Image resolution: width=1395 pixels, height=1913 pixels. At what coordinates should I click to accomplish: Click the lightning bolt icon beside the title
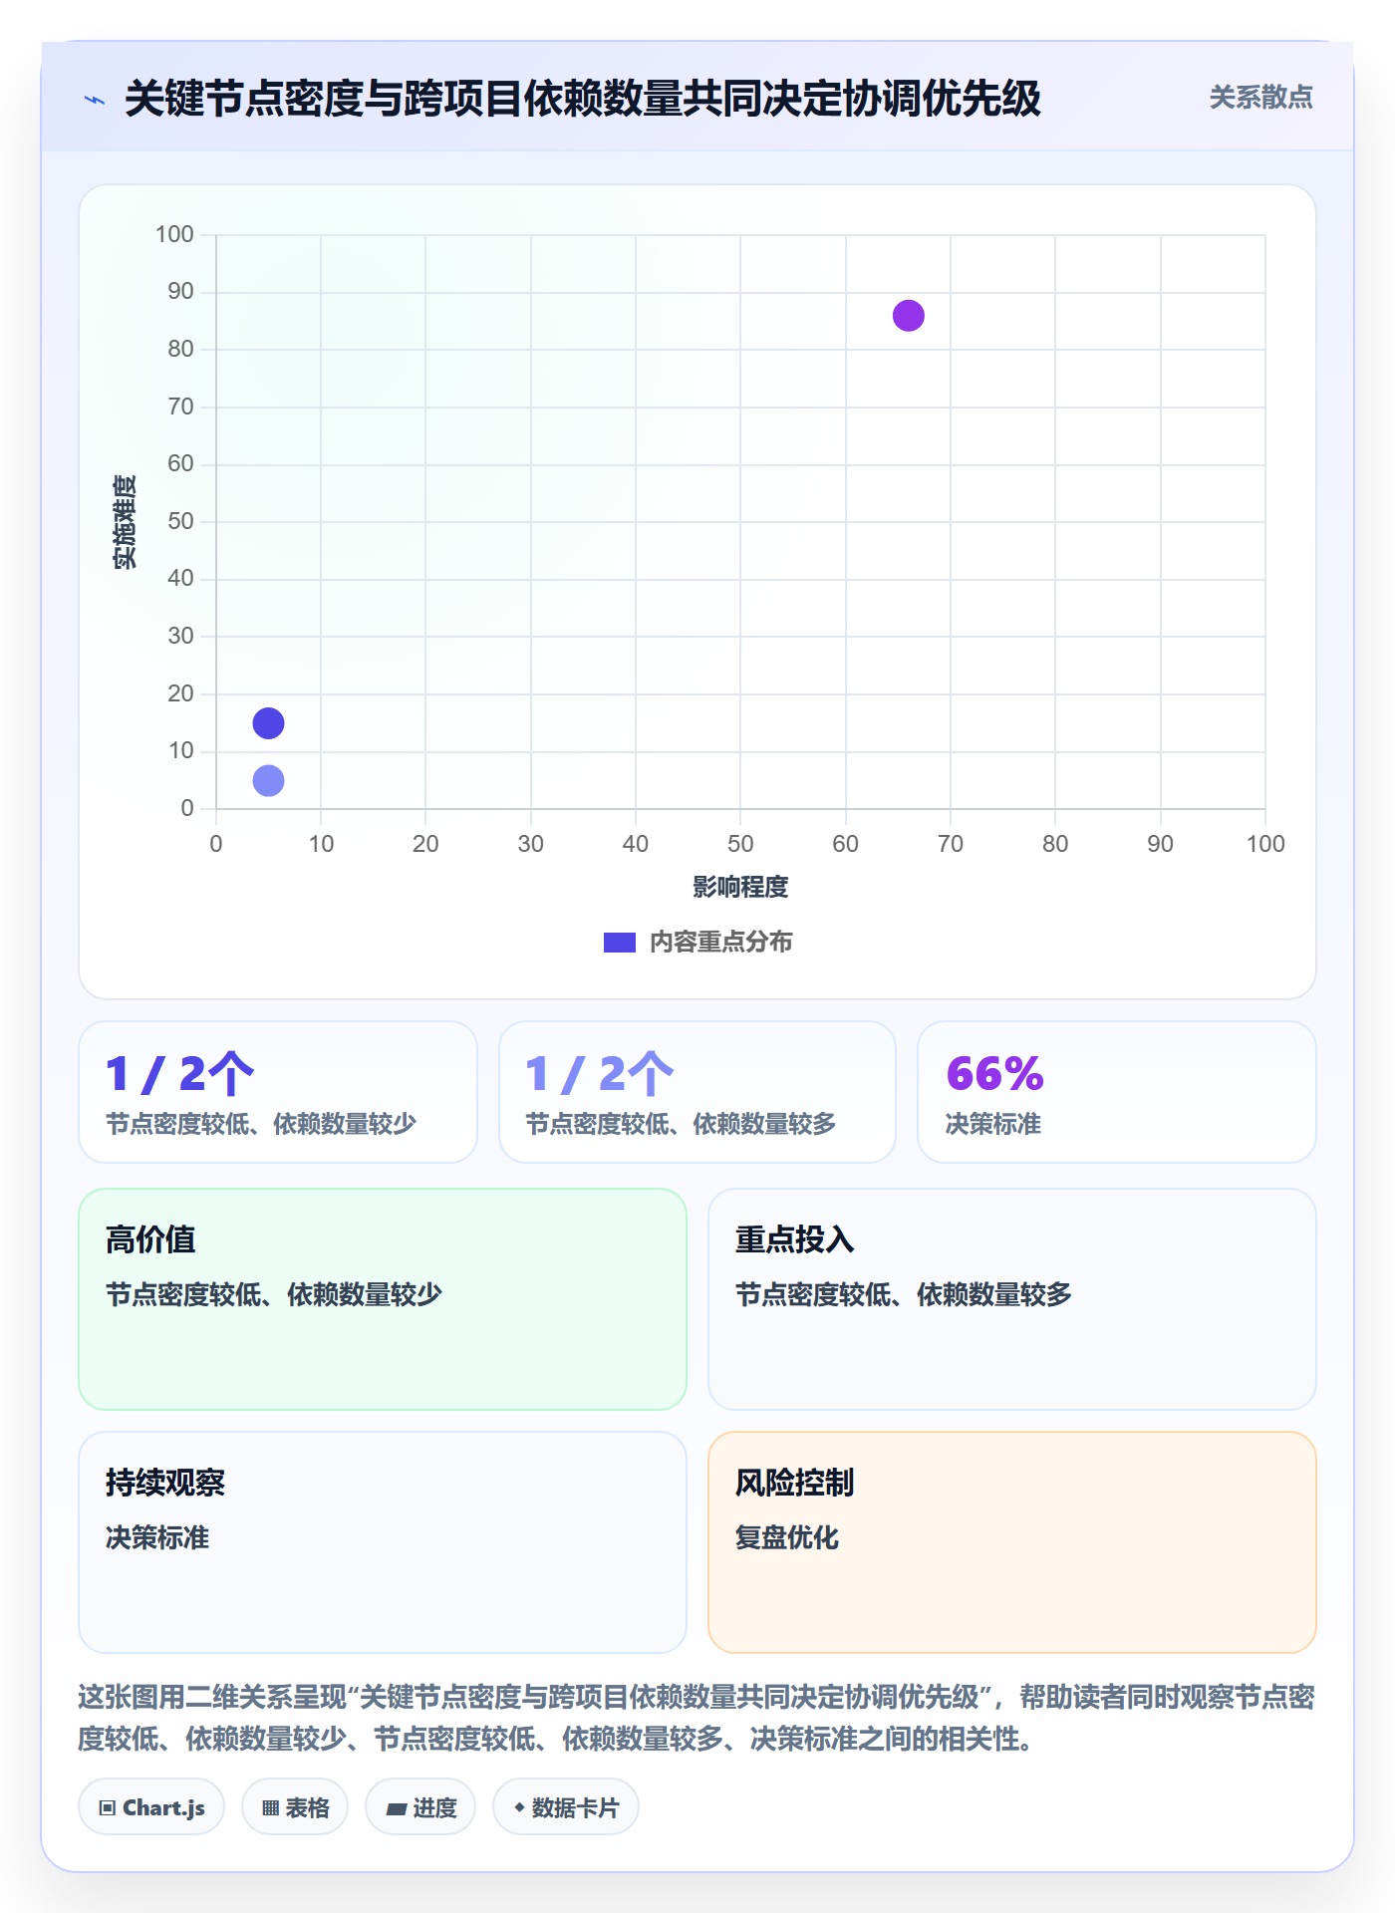95,100
